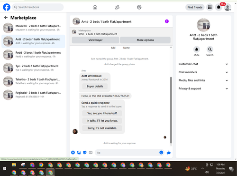This screenshot has width=237, height=176.
Task: Expand Customize chat section
Action: 203,64
